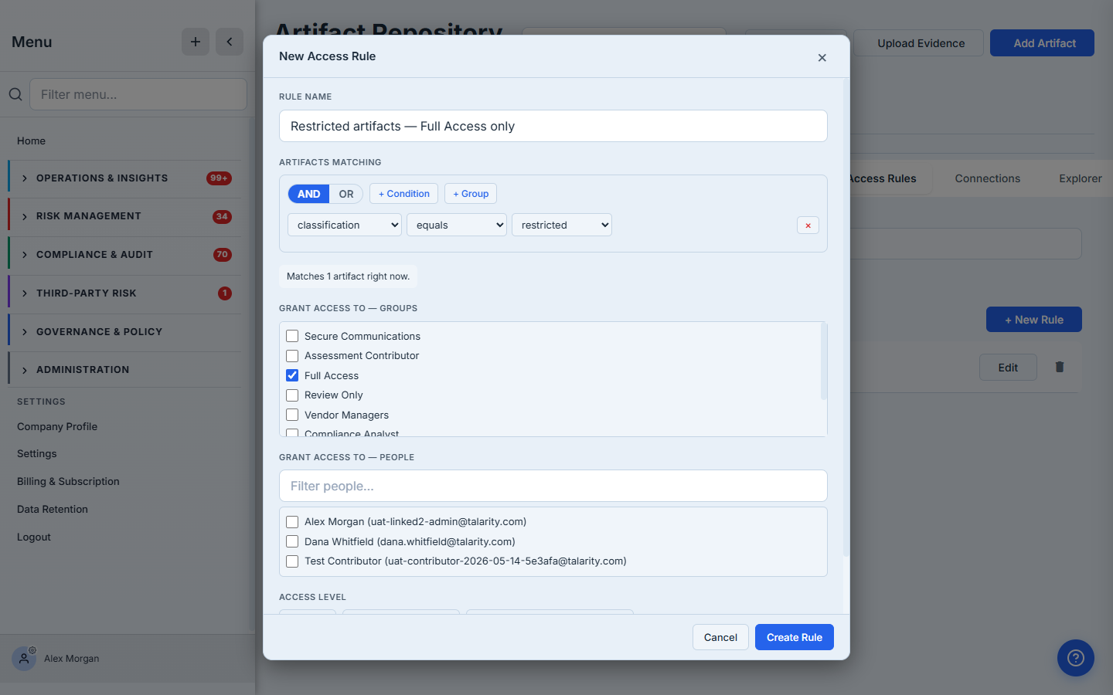Check Assessment Contributor group
1113x695 pixels.
click(292, 356)
